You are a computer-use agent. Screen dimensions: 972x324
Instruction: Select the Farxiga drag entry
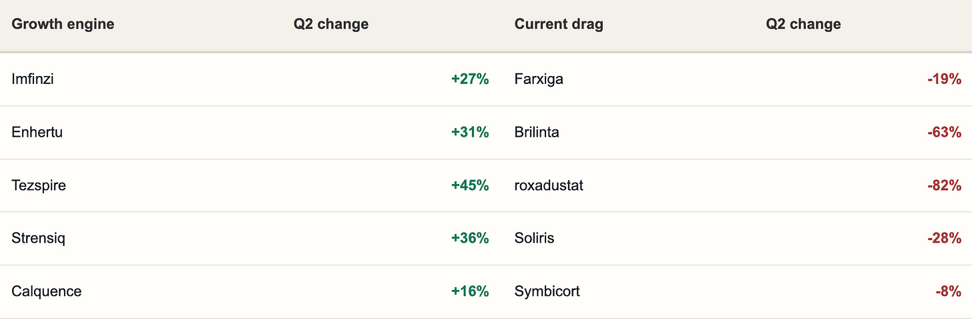click(539, 79)
